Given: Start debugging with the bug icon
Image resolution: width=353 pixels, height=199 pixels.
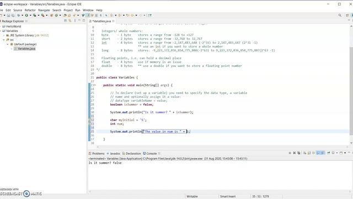Looking at the screenshot, I should point(18,15).
